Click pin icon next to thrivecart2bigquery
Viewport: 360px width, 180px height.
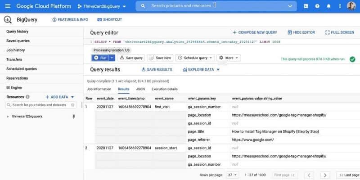pyautogui.click(x=74, y=117)
